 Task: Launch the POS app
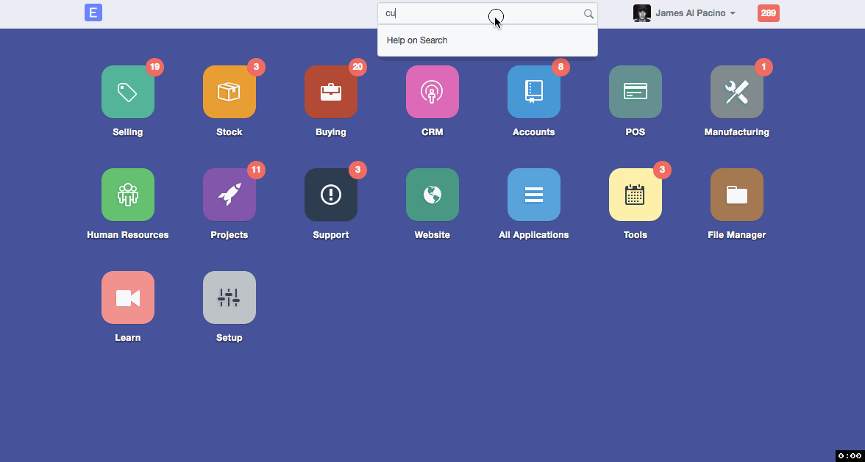pyautogui.click(x=636, y=93)
